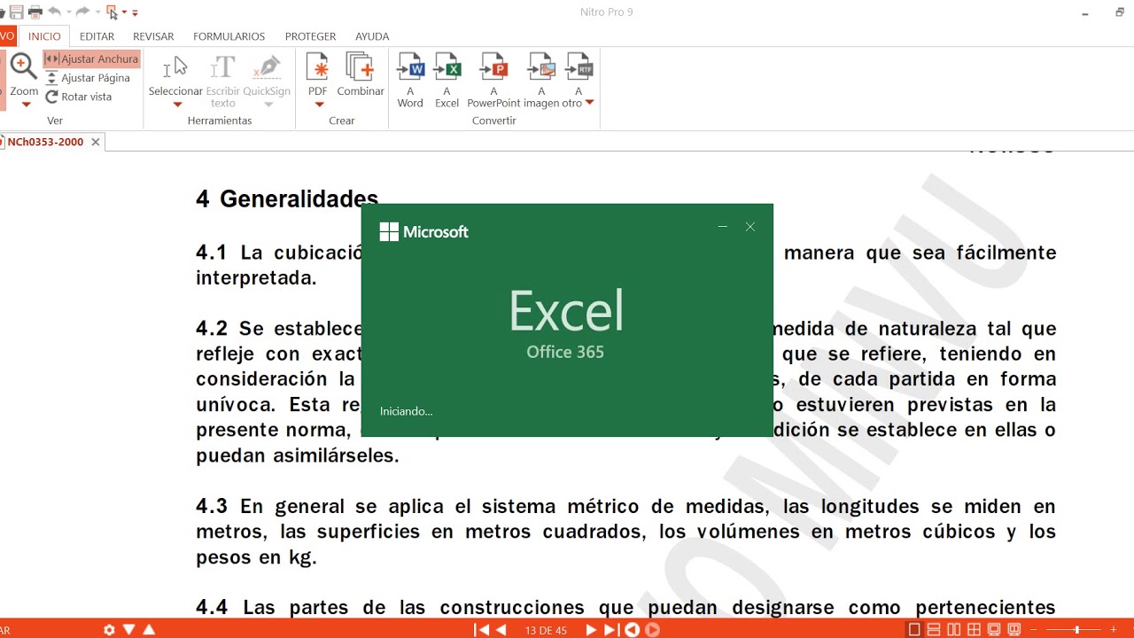Toggle Ajustar Anchura fit-width view
This screenshot has width=1134, height=638.
click(92, 58)
